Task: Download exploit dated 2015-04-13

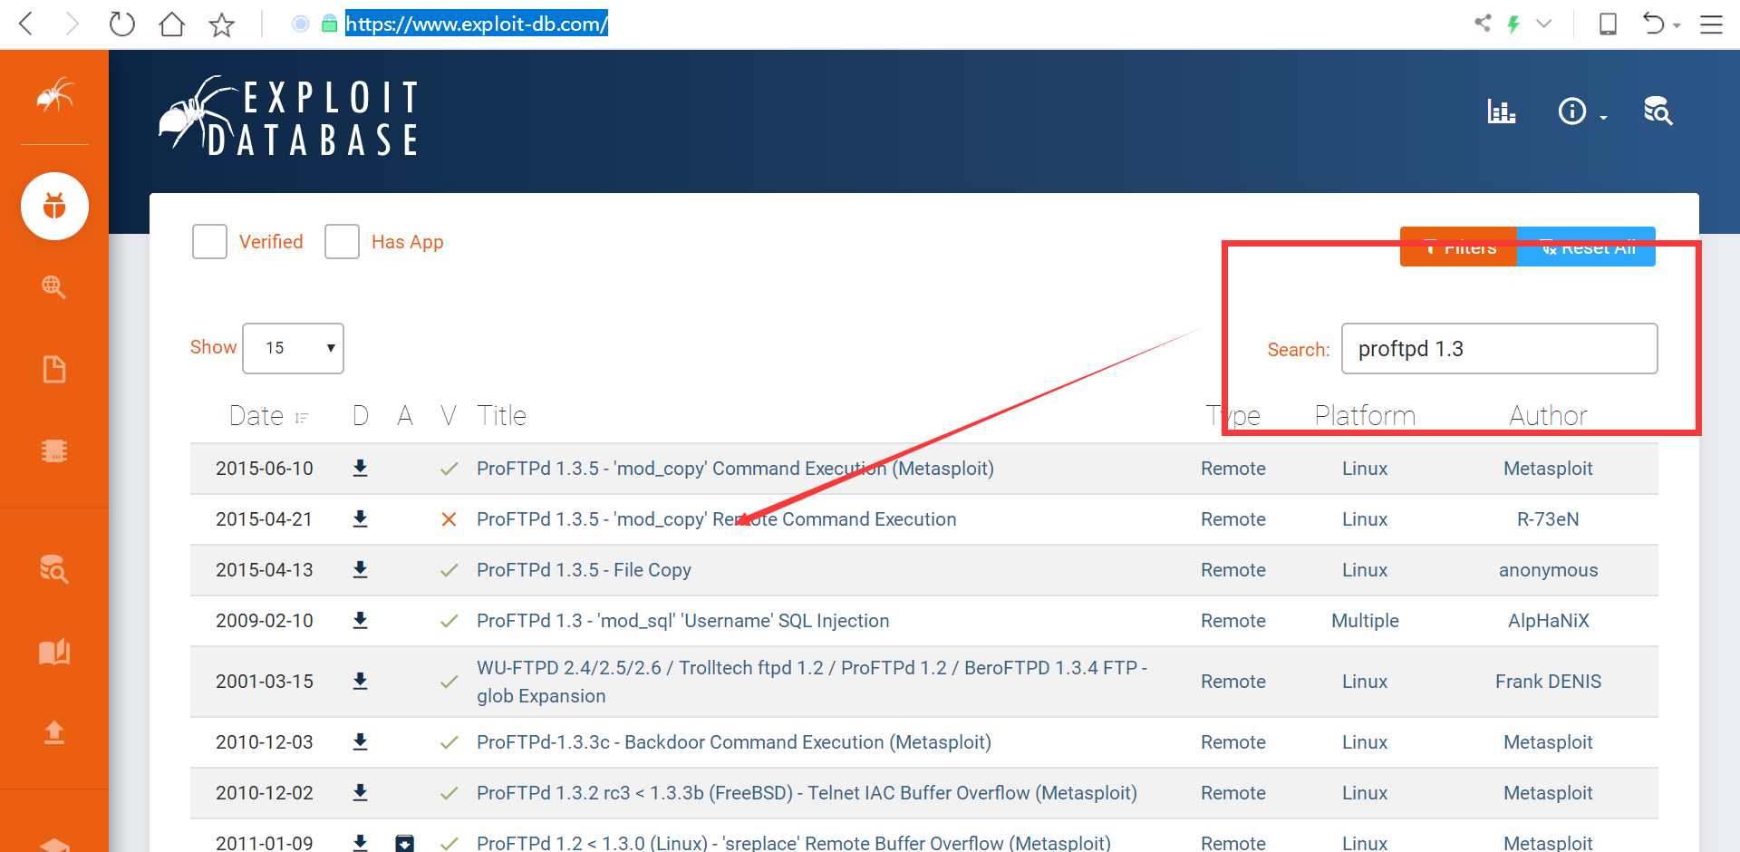Action: [x=360, y=570]
